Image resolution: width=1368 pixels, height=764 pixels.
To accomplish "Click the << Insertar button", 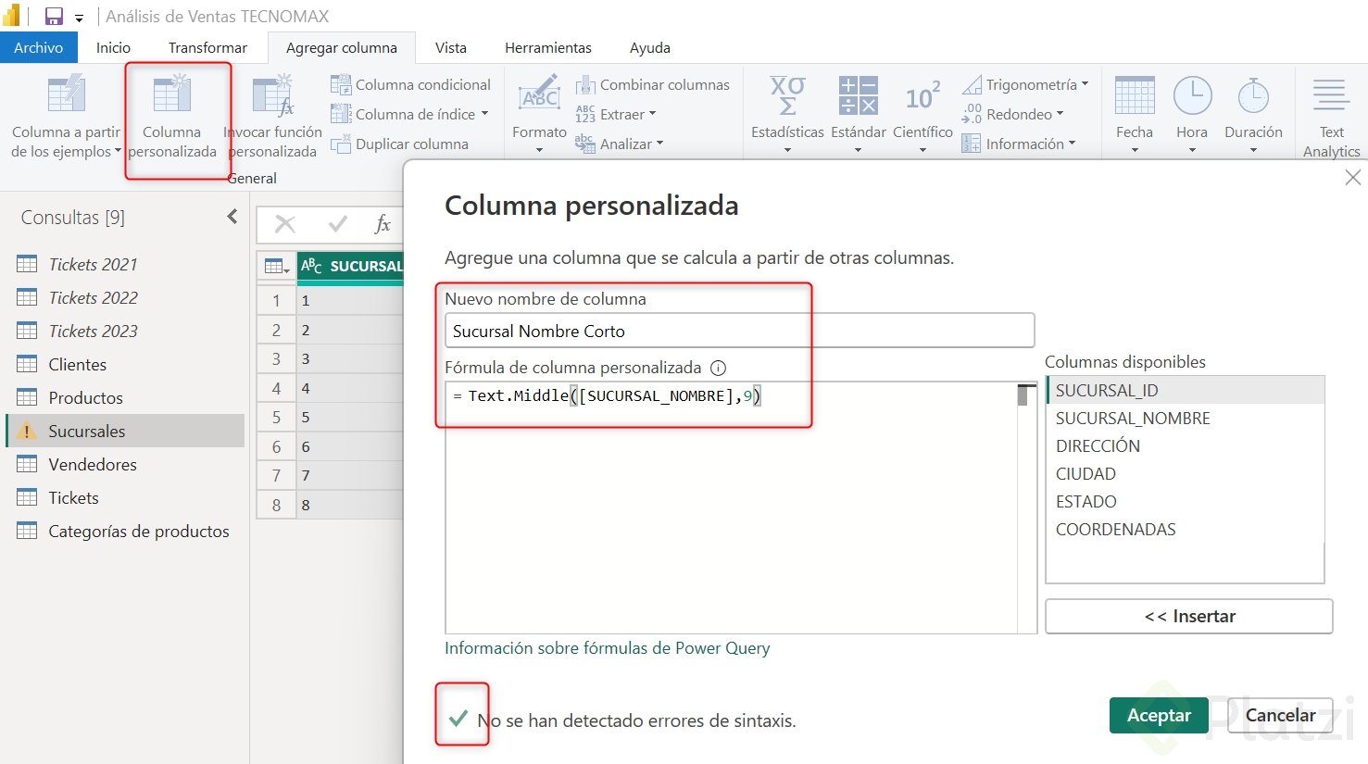I will tap(1189, 616).
